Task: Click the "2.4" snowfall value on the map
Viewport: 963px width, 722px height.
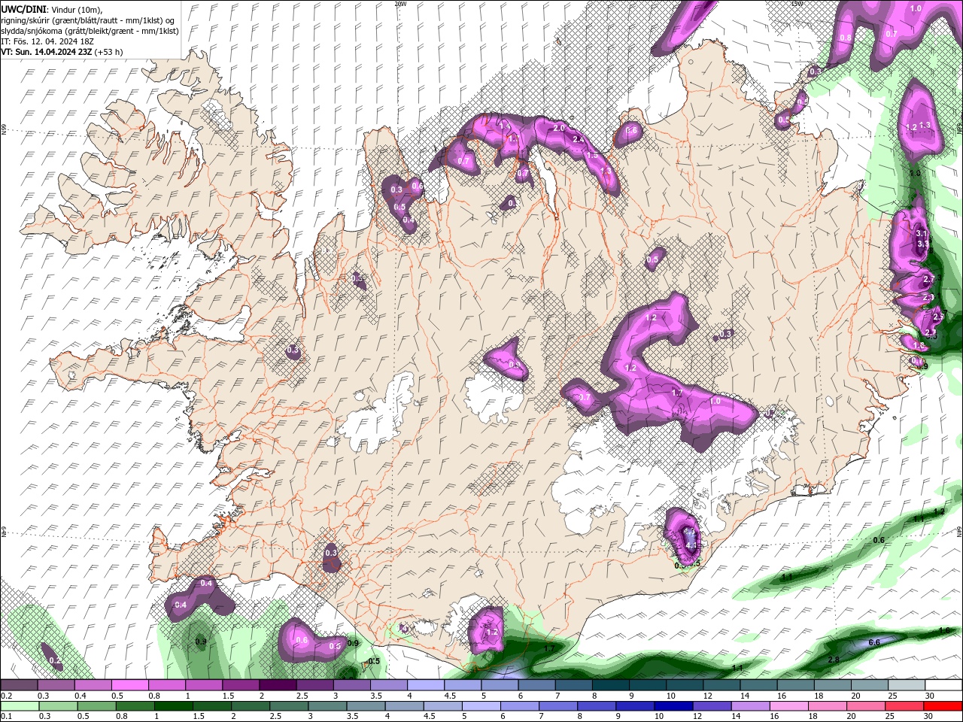Action: [x=579, y=140]
